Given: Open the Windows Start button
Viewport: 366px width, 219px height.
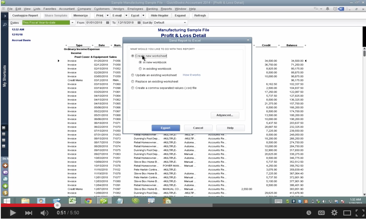Looking at the screenshot, I should tap(7, 201).
